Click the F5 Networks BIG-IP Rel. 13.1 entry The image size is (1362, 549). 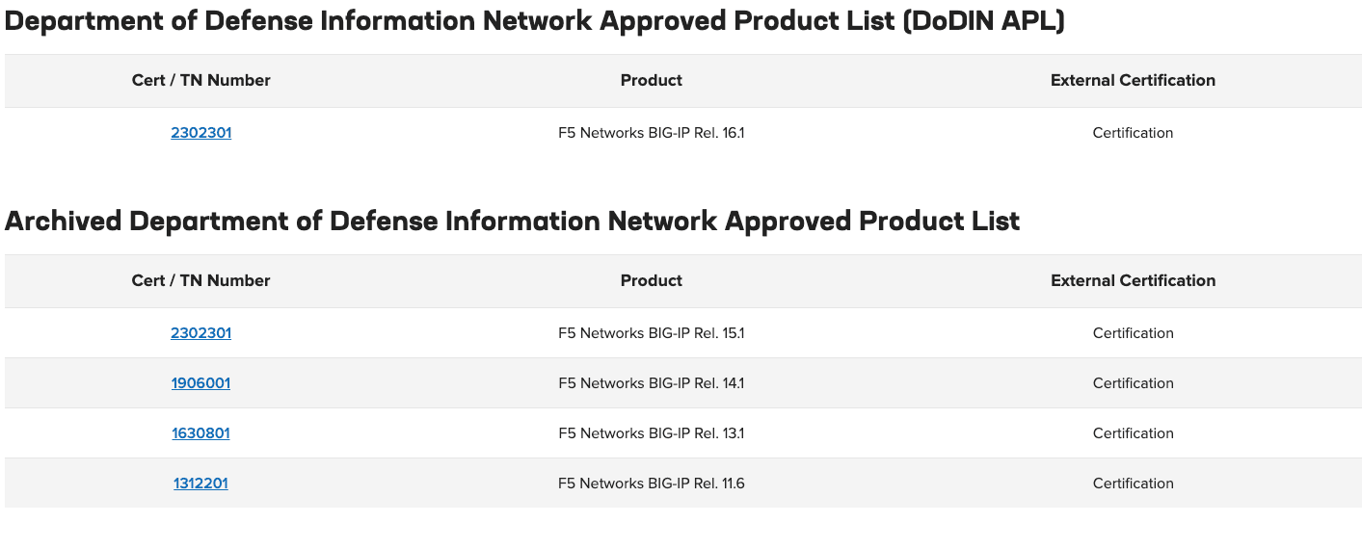click(x=651, y=433)
